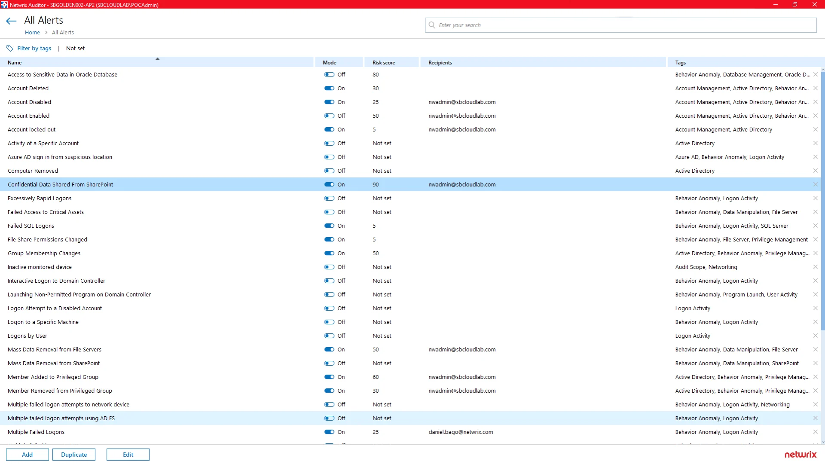Select the Logon to a Specific Machine row
The image size is (825, 464).
click(x=410, y=322)
